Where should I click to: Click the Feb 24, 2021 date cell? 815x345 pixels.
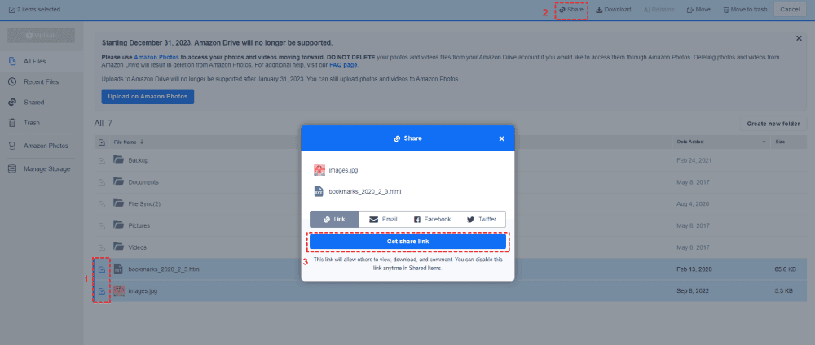693,161
